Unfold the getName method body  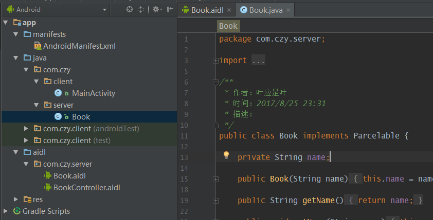(x=215, y=200)
